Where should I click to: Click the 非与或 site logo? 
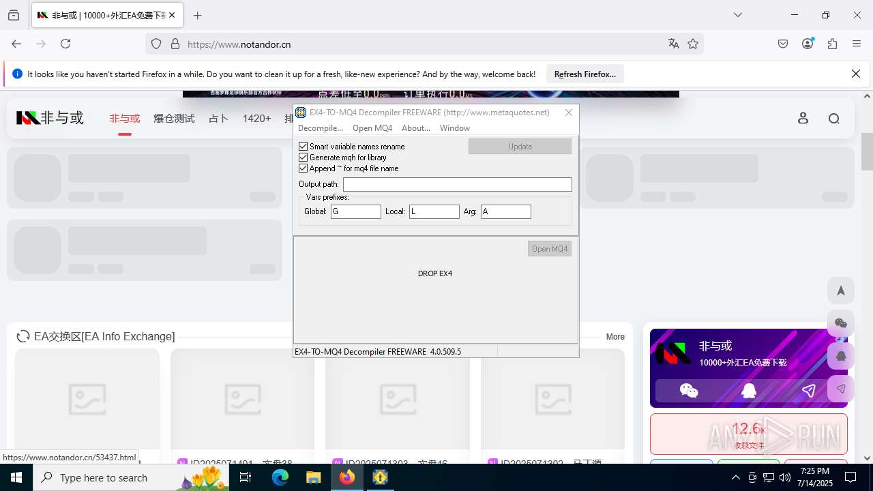tap(50, 118)
